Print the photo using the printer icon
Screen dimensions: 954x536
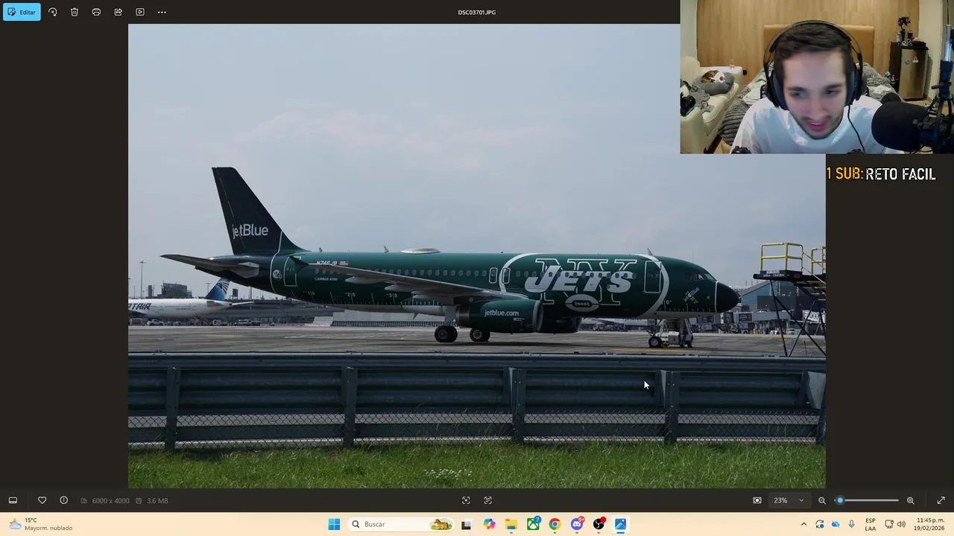(x=96, y=12)
